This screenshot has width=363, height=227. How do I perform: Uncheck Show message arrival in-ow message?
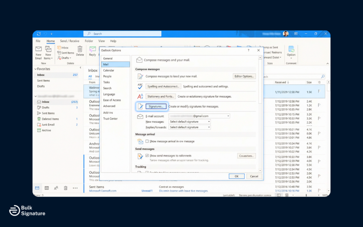point(147,141)
